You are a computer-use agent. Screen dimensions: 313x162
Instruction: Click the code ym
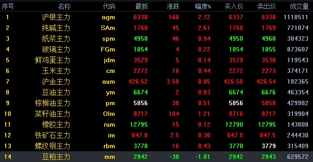point(111,93)
